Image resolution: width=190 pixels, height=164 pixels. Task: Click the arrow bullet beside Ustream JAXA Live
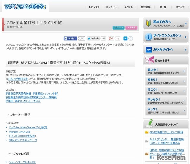point(7,132)
